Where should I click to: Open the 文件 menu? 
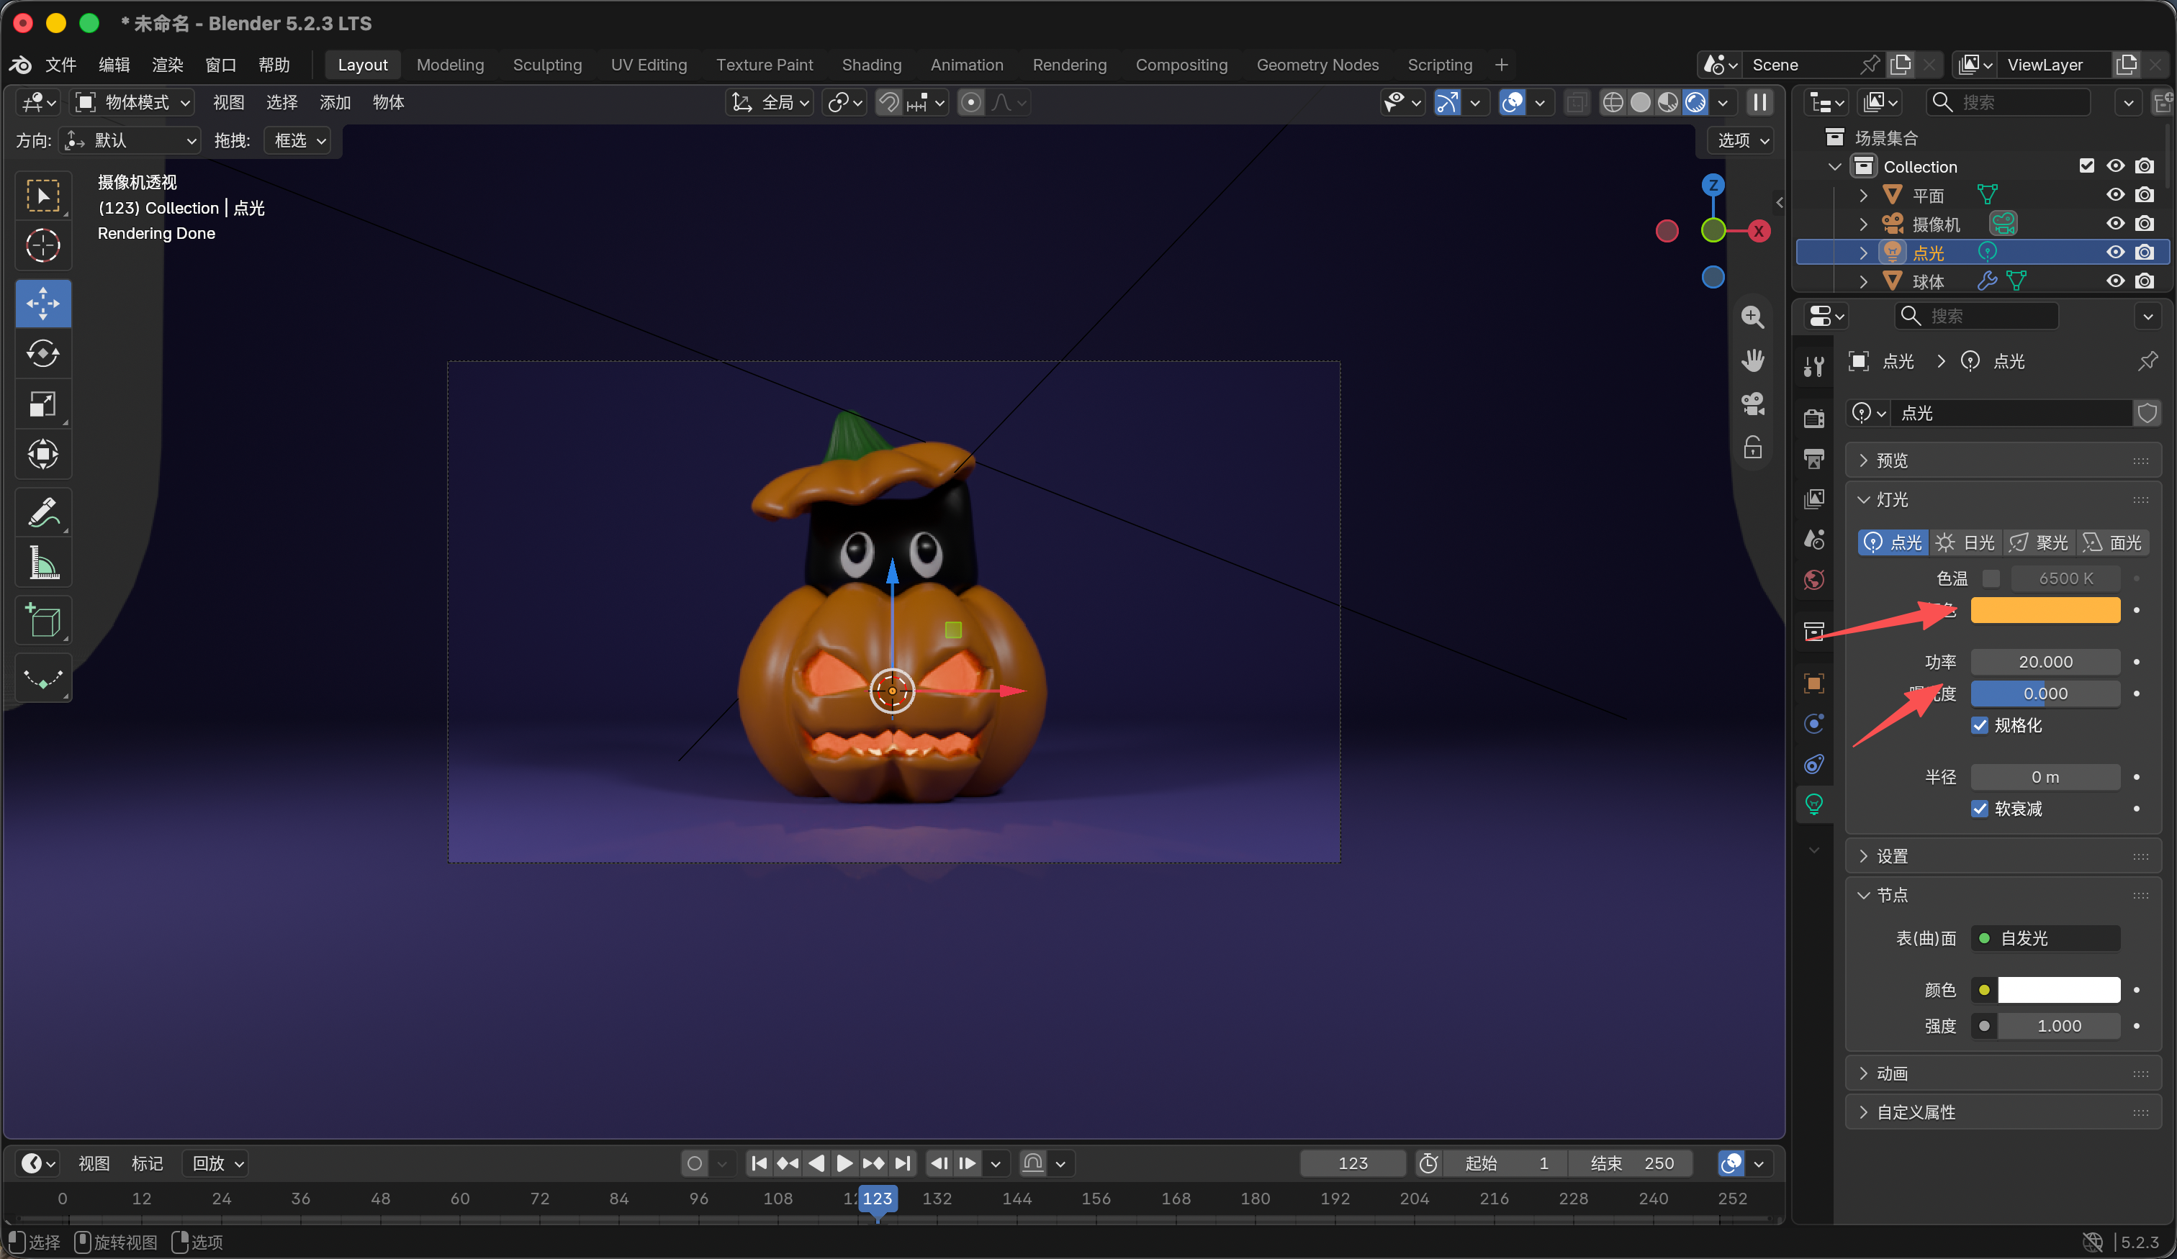60,65
